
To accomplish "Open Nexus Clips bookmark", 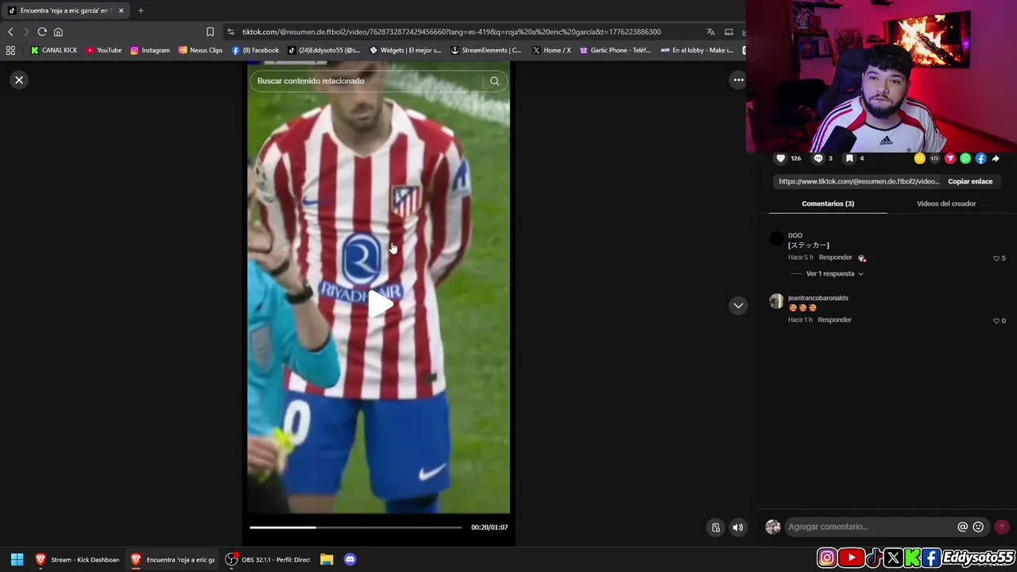I will [201, 50].
